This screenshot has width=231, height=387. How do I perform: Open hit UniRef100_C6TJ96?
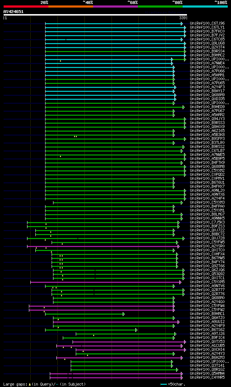(207, 24)
